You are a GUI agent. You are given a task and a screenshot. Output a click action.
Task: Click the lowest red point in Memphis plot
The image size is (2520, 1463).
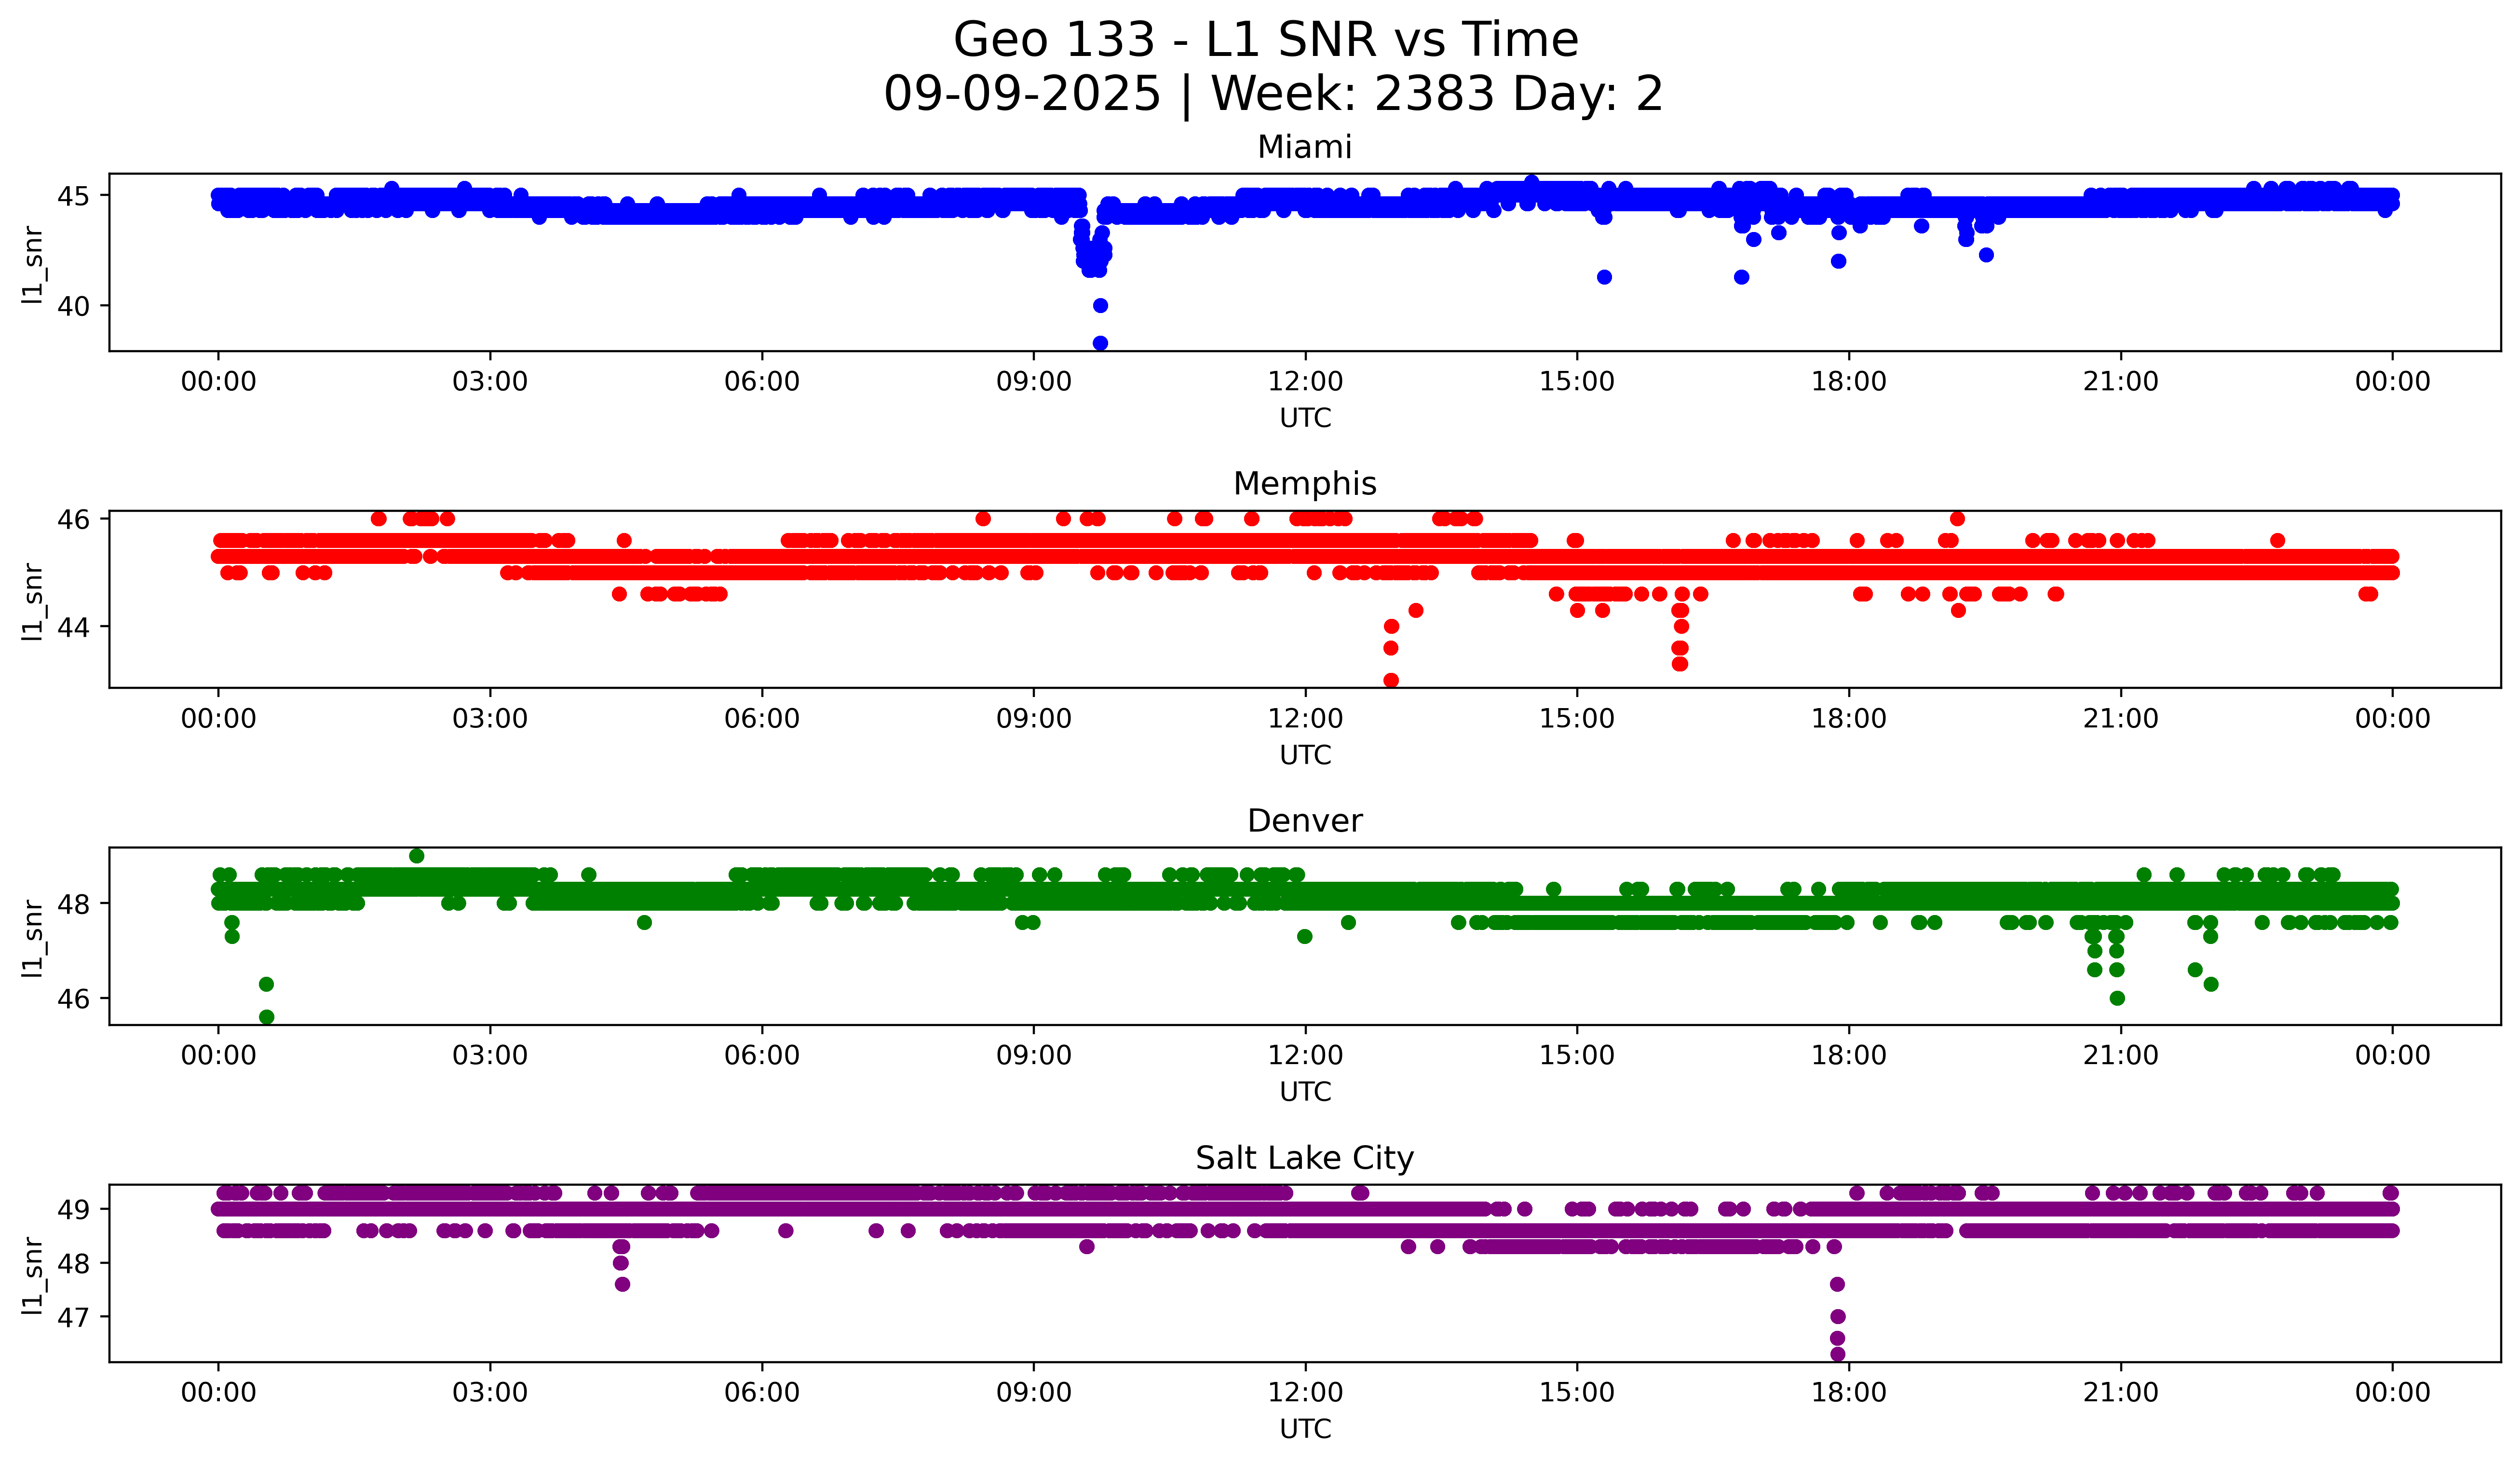click(x=1391, y=680)
